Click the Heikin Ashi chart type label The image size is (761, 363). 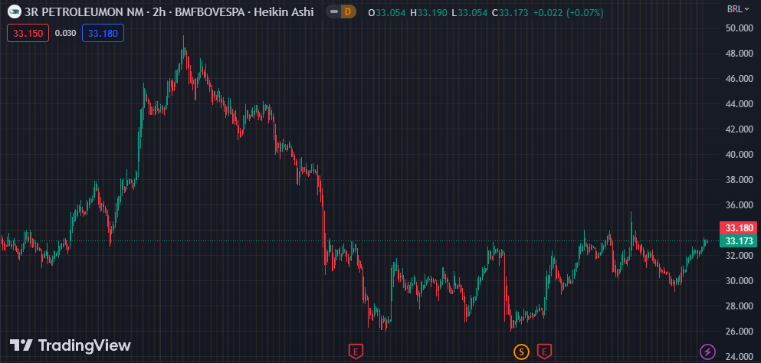(284, 12)
